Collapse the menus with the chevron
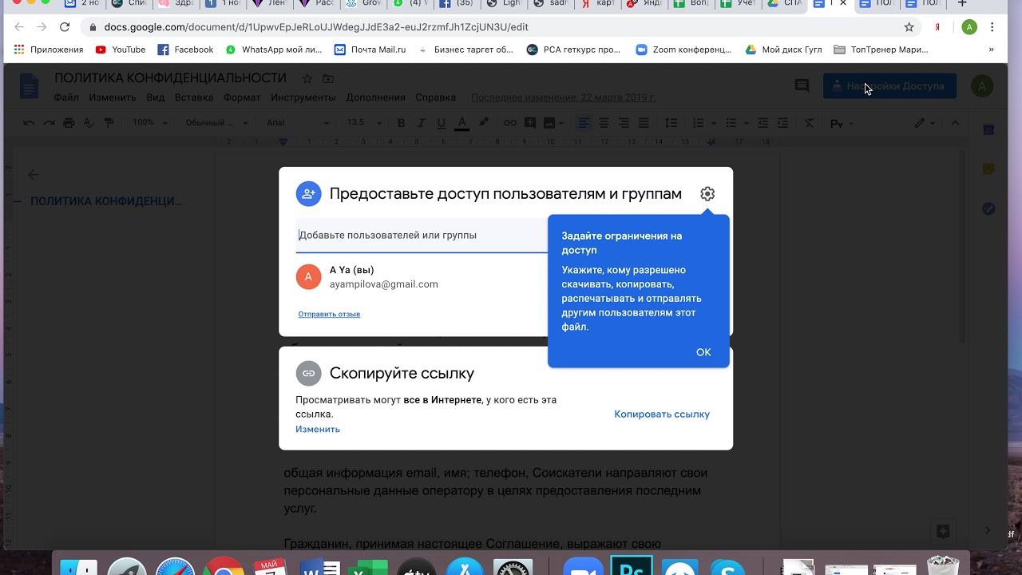This screenshot has height=575, width=1022. [955, 123]
